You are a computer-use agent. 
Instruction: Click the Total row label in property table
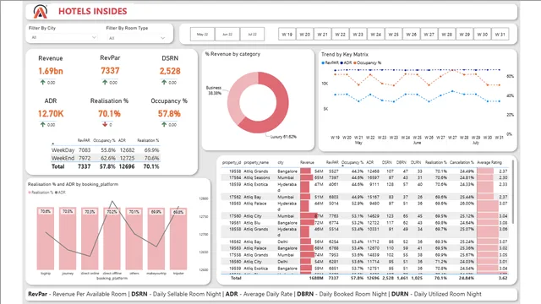tap(236, 278)
